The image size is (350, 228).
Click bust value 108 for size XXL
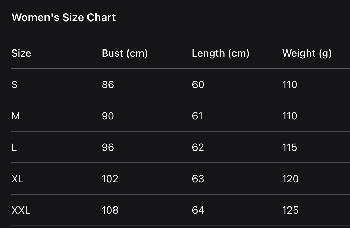[x=110, y=210]
